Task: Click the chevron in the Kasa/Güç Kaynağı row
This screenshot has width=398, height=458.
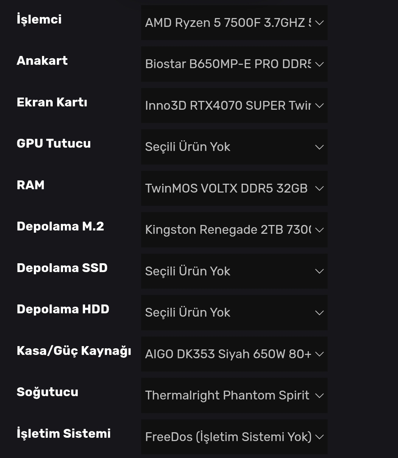Action: point(320,354)
